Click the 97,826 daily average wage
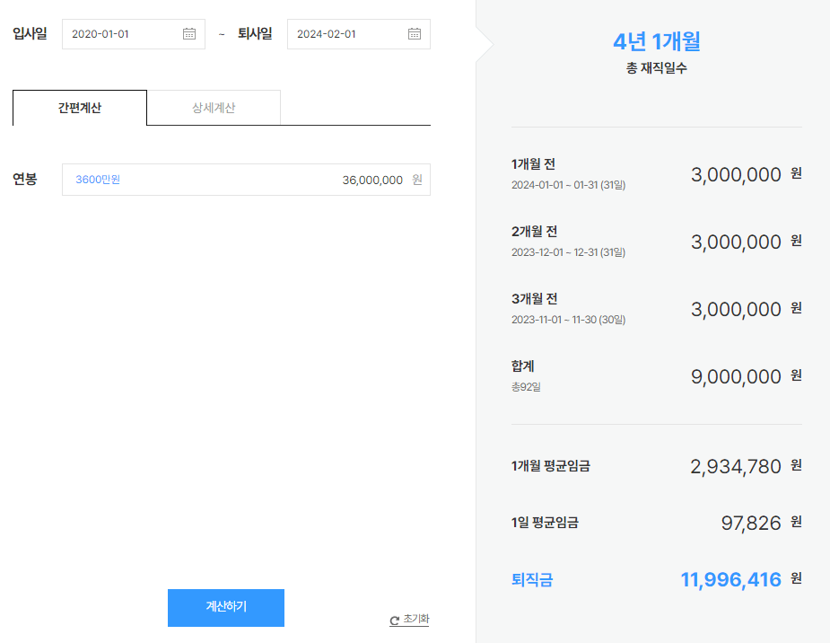 point(751,524)
